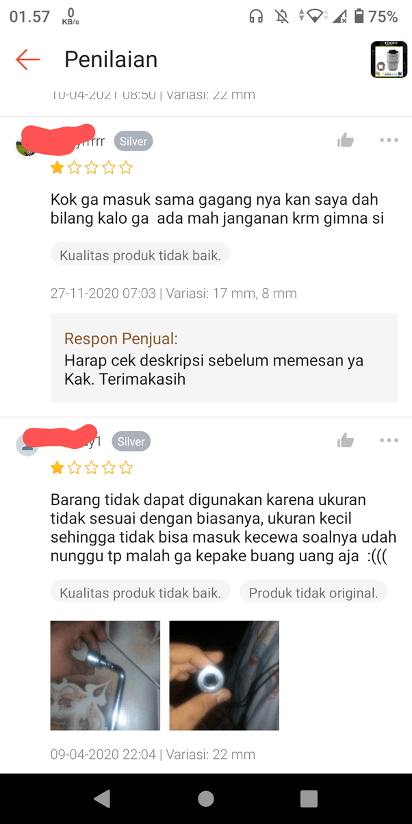Select 'Produk tidak original.' tag

(313, 593)
